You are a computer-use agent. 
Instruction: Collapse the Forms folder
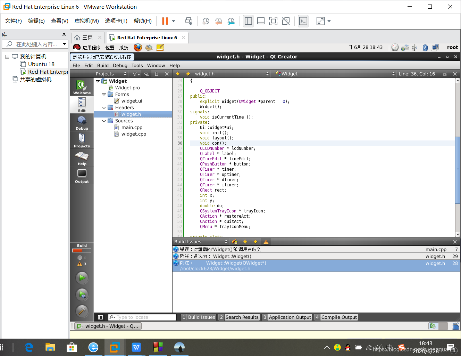(x=104, y=94)
